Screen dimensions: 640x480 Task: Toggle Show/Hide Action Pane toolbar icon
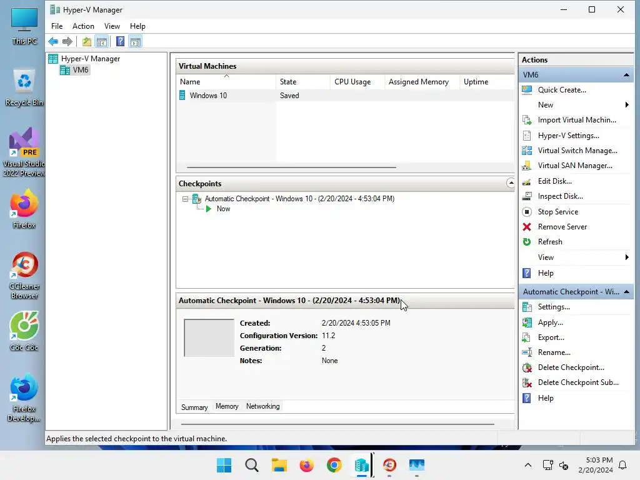(136, 41)
